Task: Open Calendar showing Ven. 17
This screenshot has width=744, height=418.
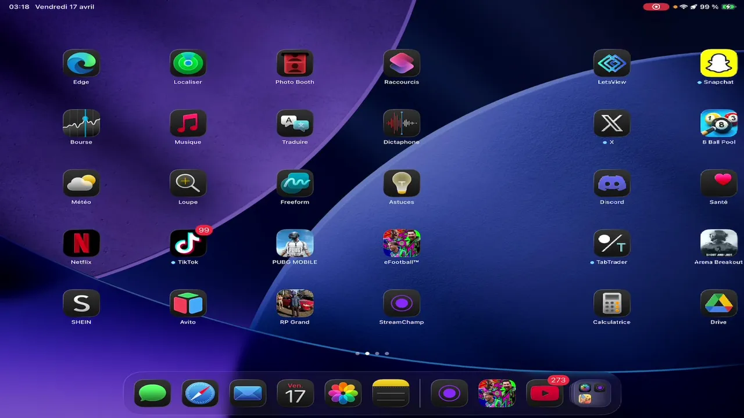Action: (295, 394)
